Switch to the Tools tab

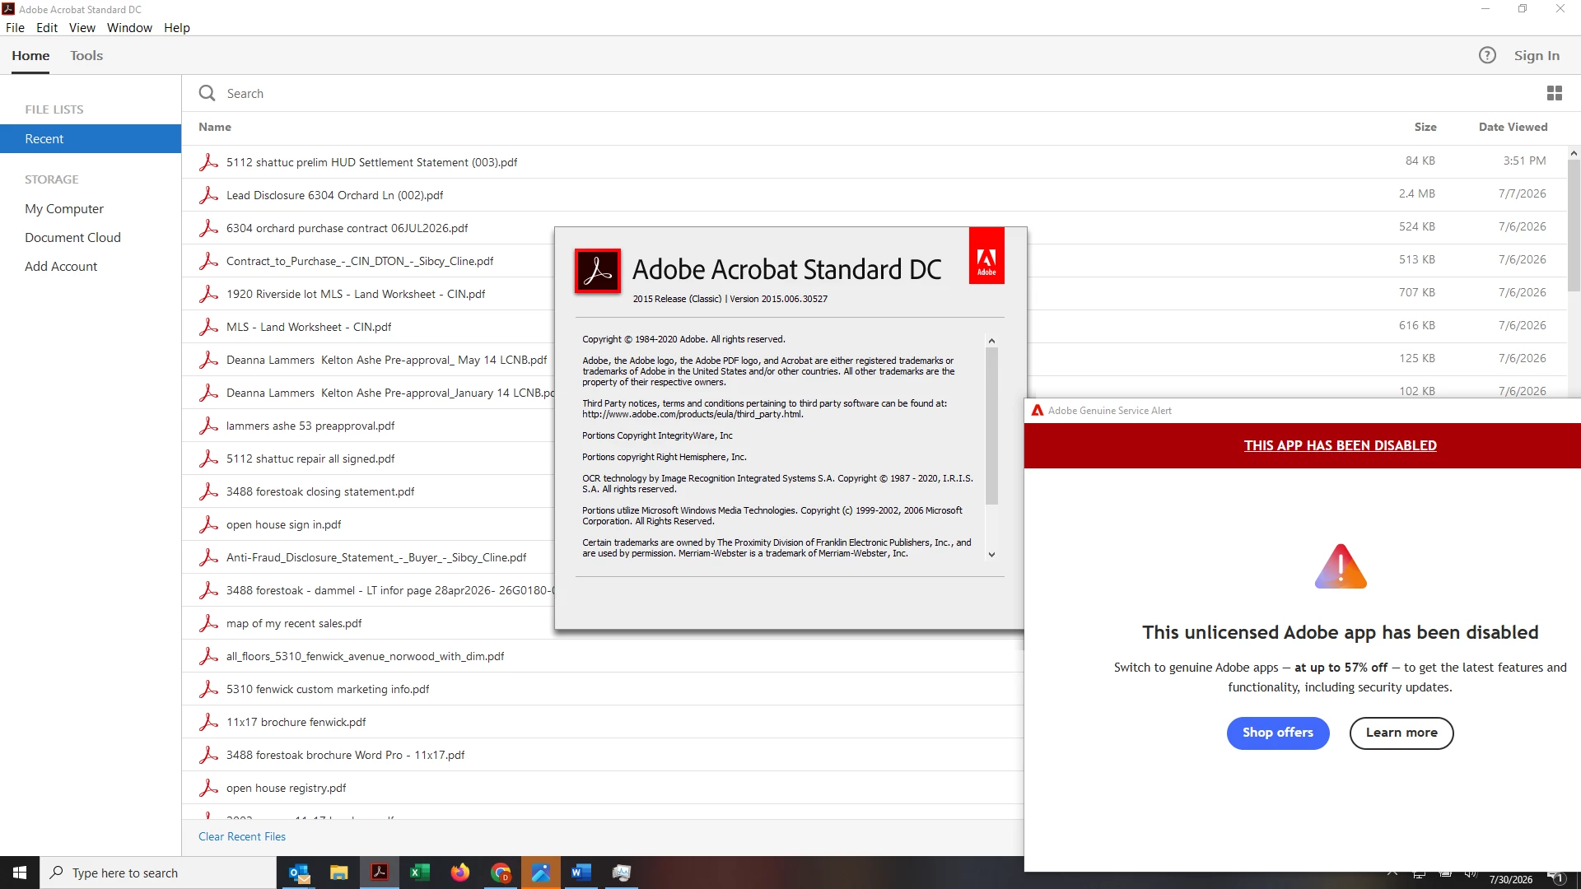point(86,55)
